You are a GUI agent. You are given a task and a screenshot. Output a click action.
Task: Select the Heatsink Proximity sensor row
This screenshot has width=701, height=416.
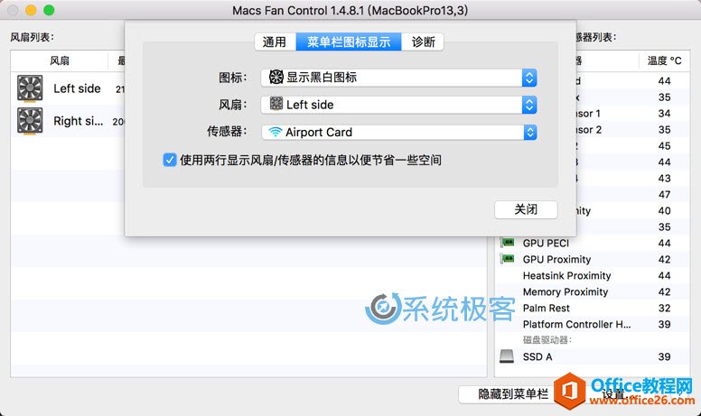592,275
